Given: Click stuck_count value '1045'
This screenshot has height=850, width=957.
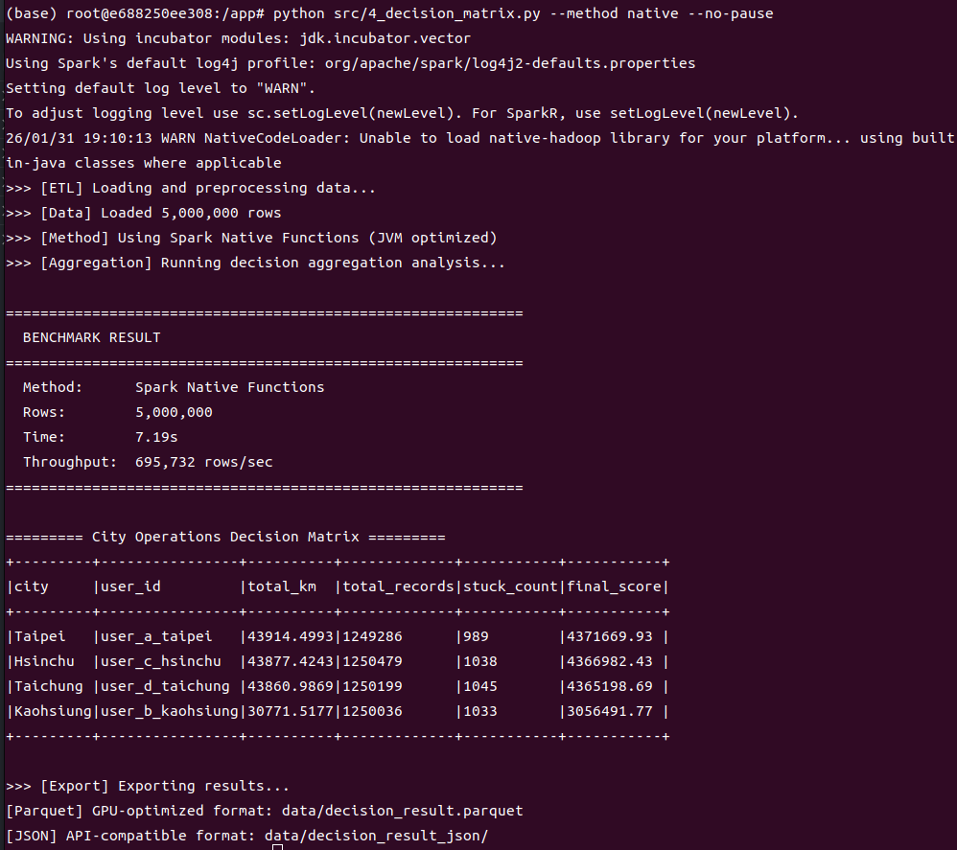Looking at the screenshot, I should tap(480, 686).
